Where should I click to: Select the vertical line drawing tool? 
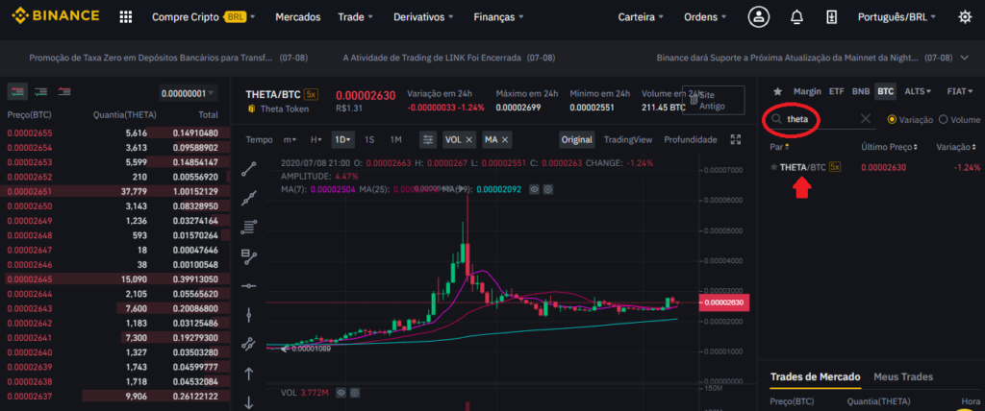[x=249, y=314]
